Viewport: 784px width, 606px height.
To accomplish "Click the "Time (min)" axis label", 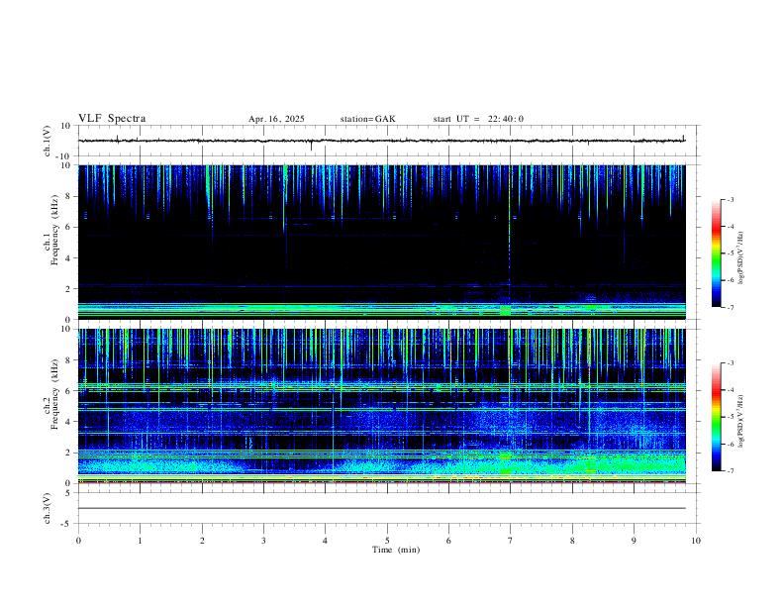I will 396,550.
